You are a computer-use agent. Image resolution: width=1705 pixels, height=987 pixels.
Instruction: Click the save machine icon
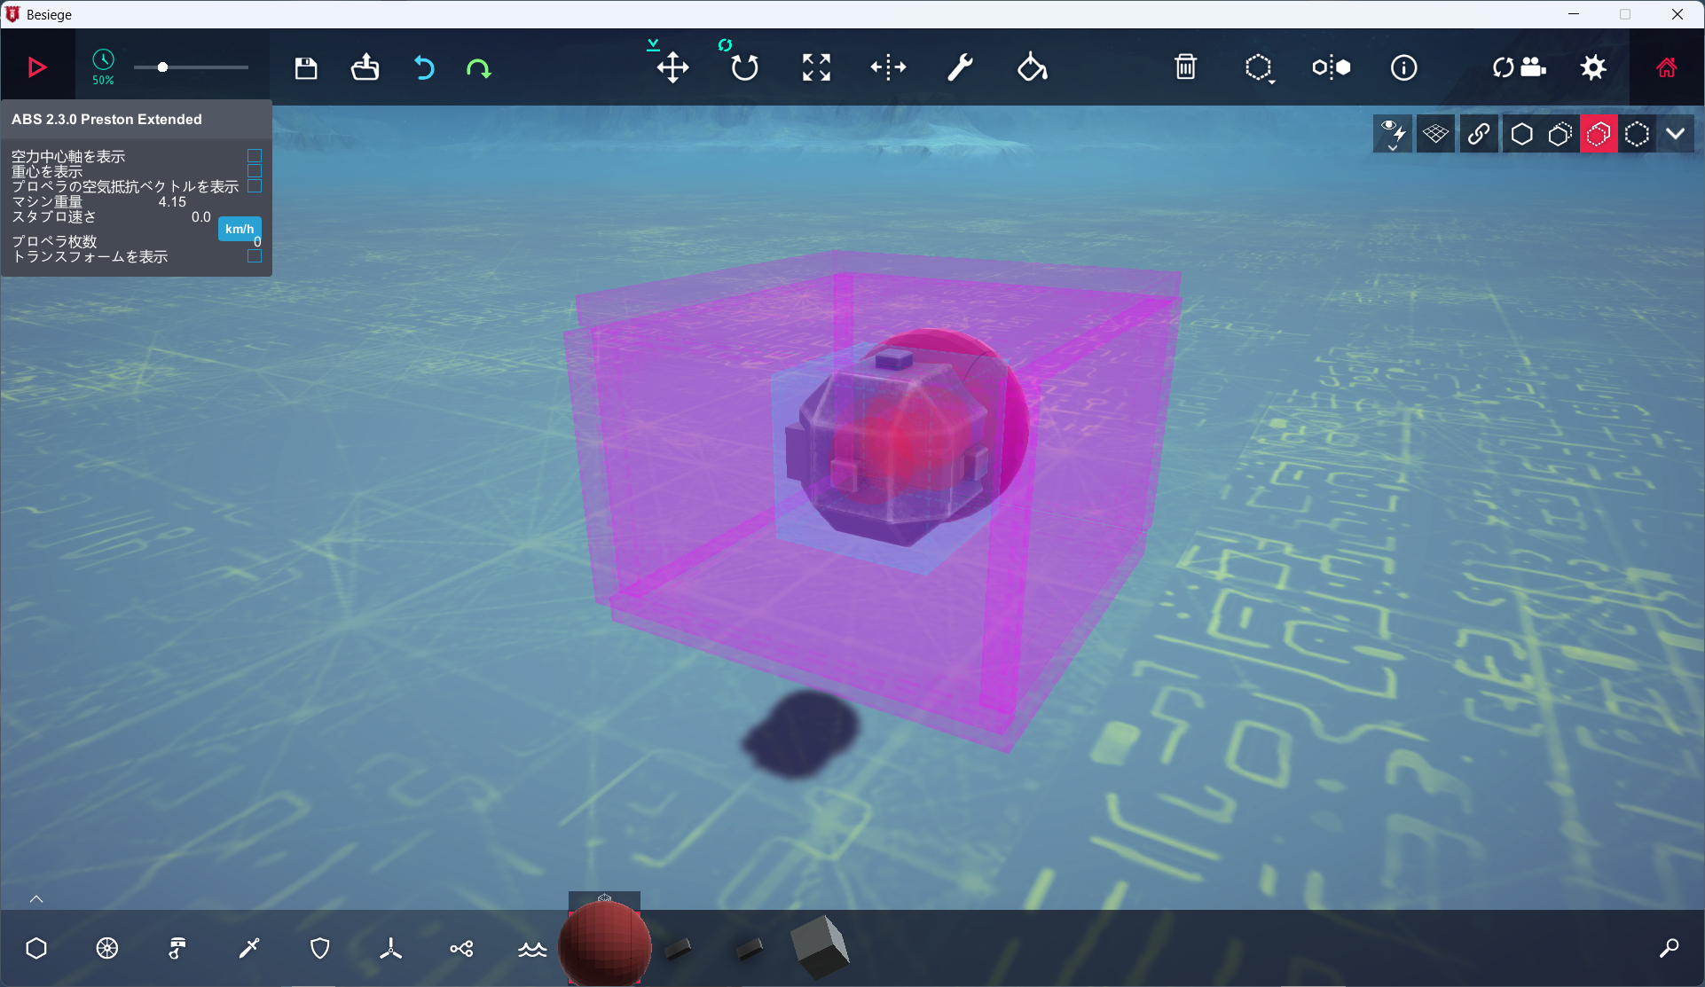click(x=306, y=67)
